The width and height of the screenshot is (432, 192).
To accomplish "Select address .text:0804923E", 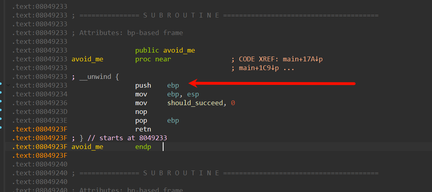I will 39,121.
